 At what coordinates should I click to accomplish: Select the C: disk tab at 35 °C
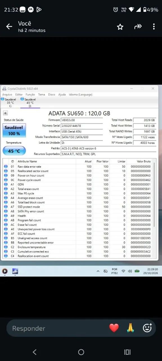click(x=10, y=103)
